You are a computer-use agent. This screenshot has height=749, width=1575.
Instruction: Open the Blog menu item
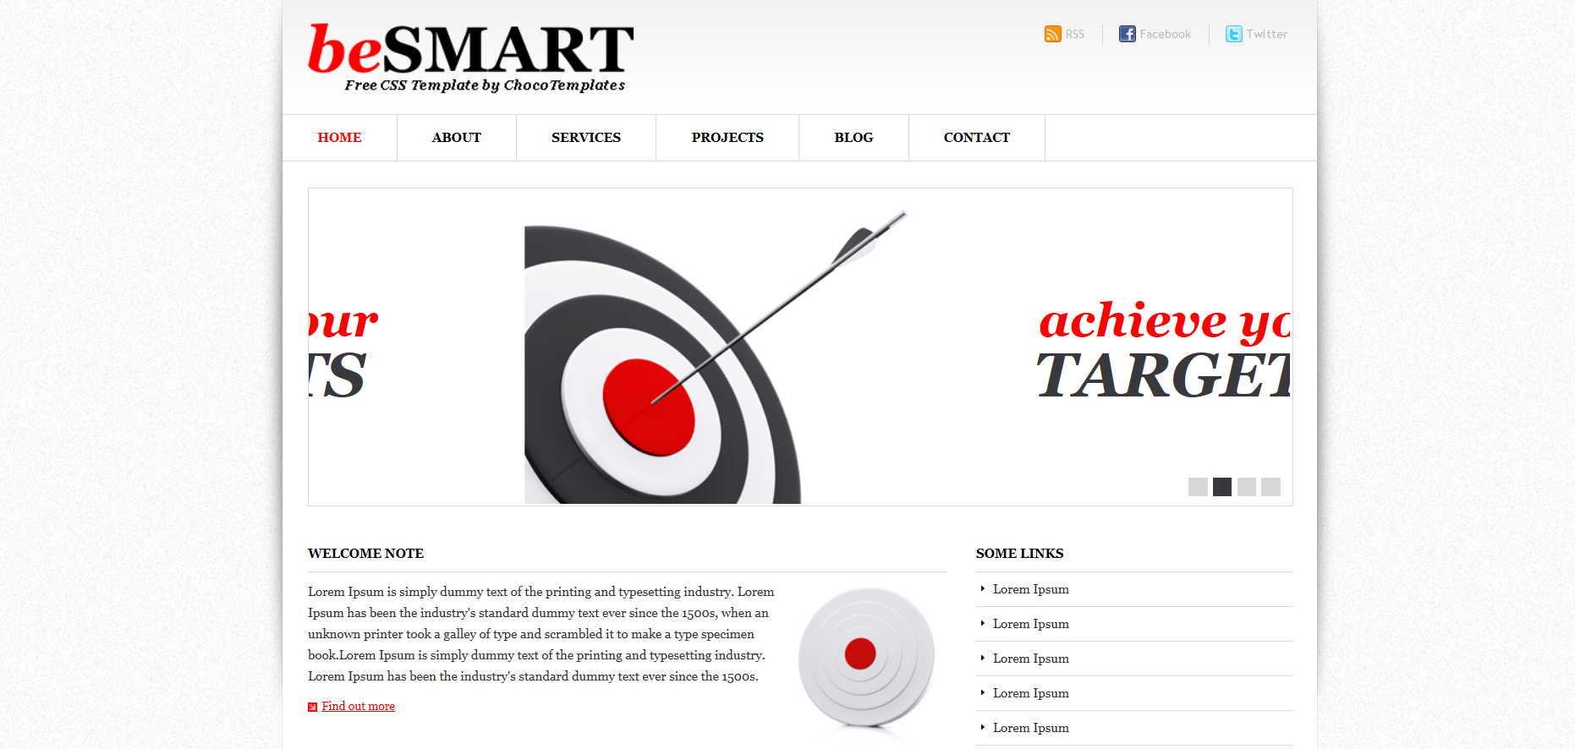(x=853, y=138)
